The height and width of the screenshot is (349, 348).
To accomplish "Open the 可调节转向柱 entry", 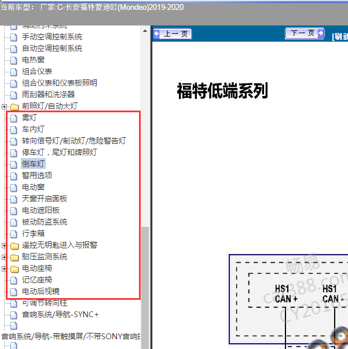I will tap(45, 303).
